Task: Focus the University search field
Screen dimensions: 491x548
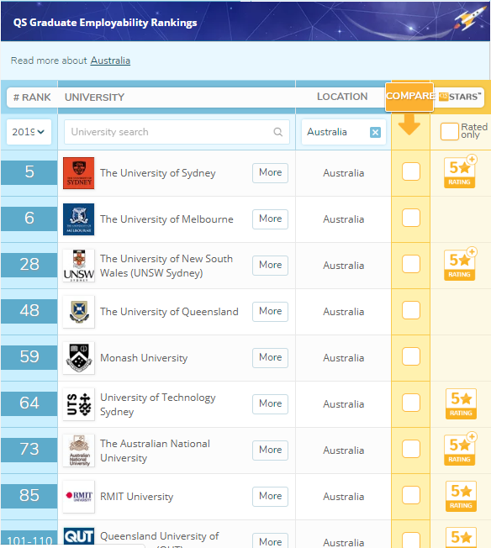Action: pos(177,132)
